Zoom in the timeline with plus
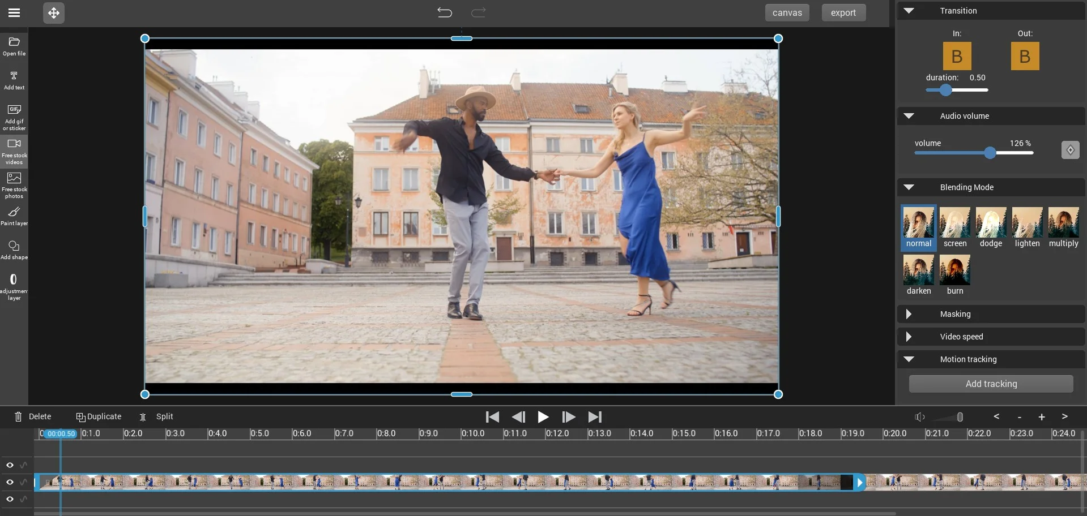This screenshot has width=1087, height=516. [1041, 417]
